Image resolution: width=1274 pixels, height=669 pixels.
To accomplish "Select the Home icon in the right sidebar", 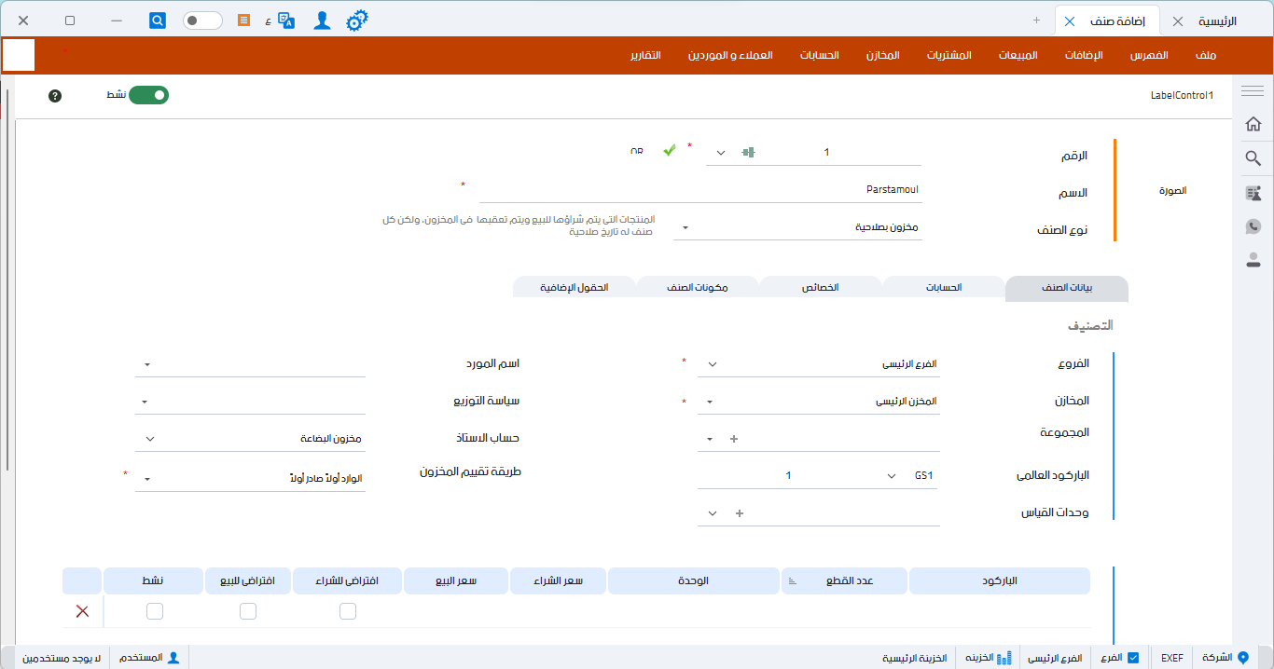I will pyautogui.click(x=1253, y=123).
